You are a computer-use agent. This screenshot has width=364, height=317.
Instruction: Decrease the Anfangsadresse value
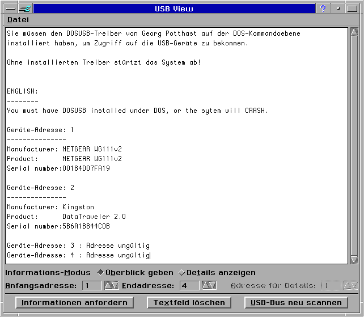click(x=115, y=285)
